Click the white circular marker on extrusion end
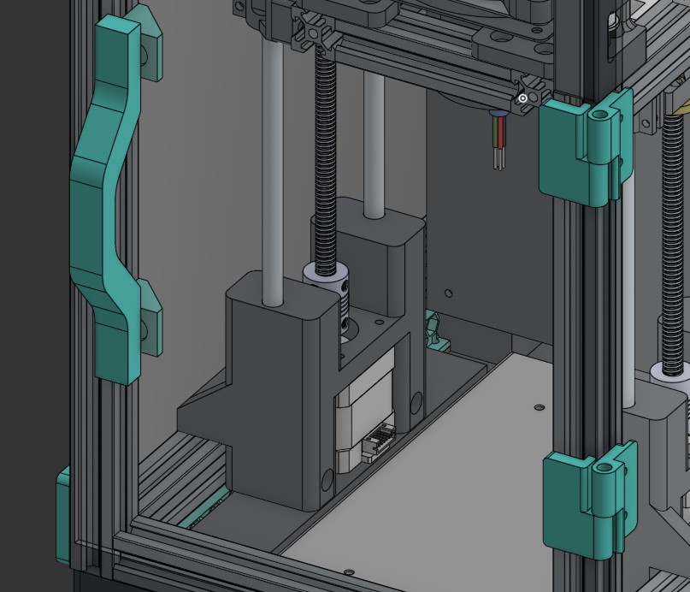Viewport: 690px width, 592px height. point(522,98)
